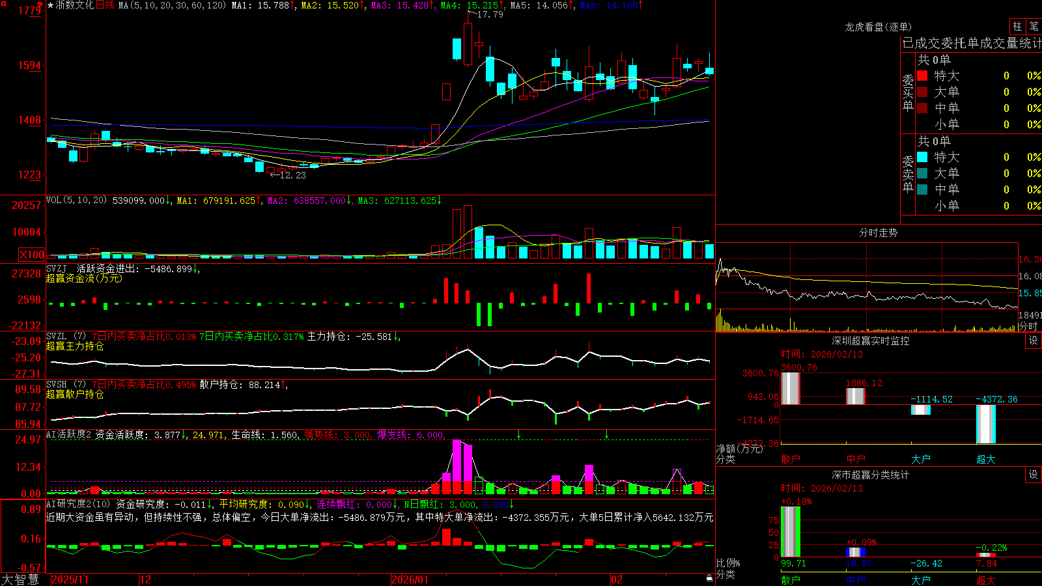Click the VOL(5,10,20) indicator label
1042x586 pixels.
(x=76, y=201)
